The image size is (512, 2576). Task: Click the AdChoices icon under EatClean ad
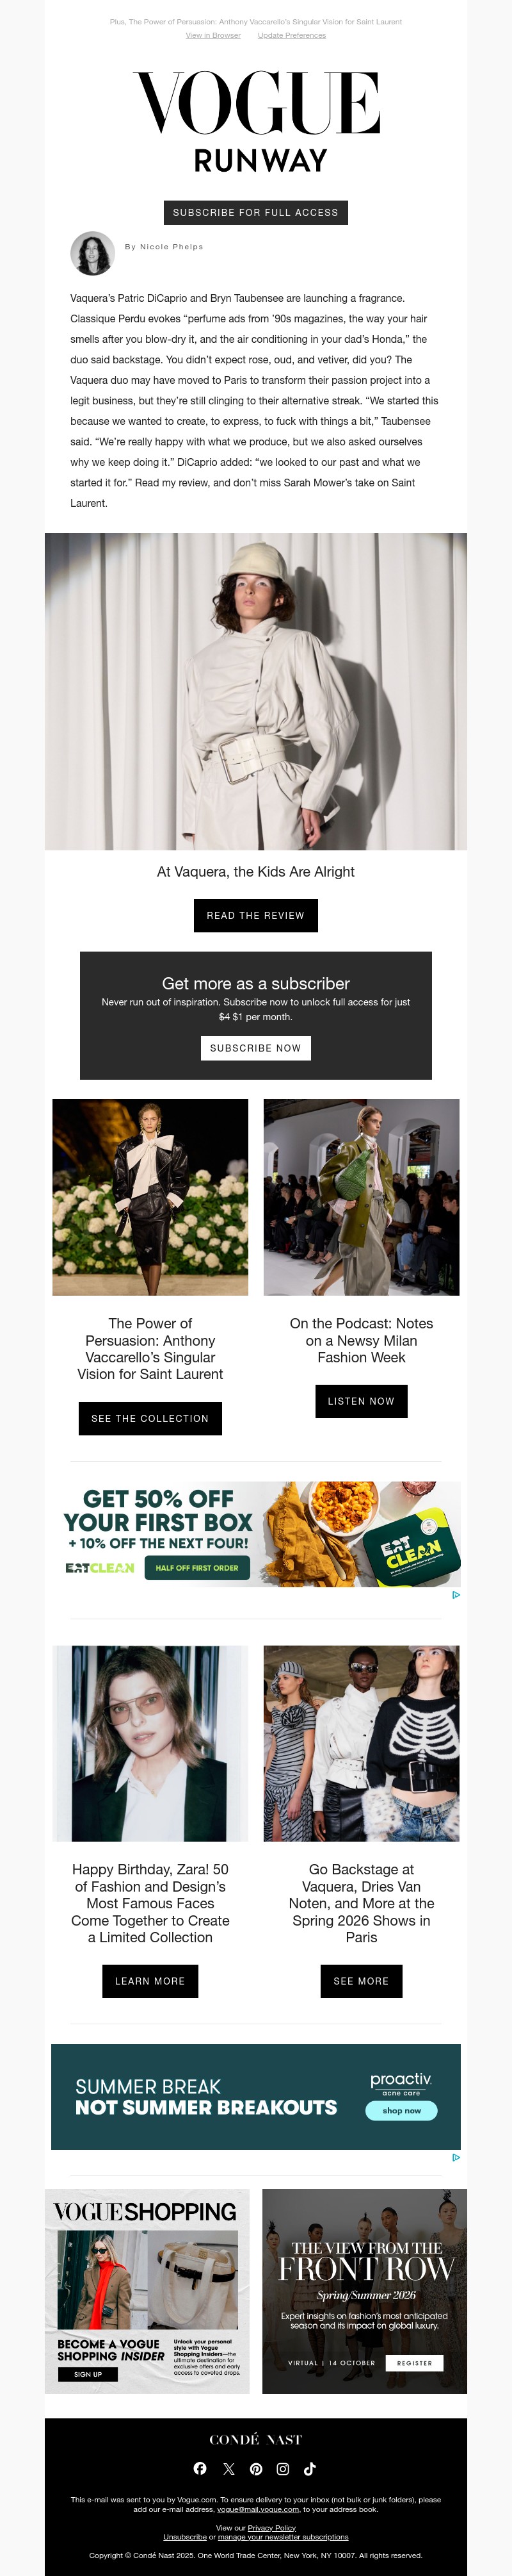456,1594
